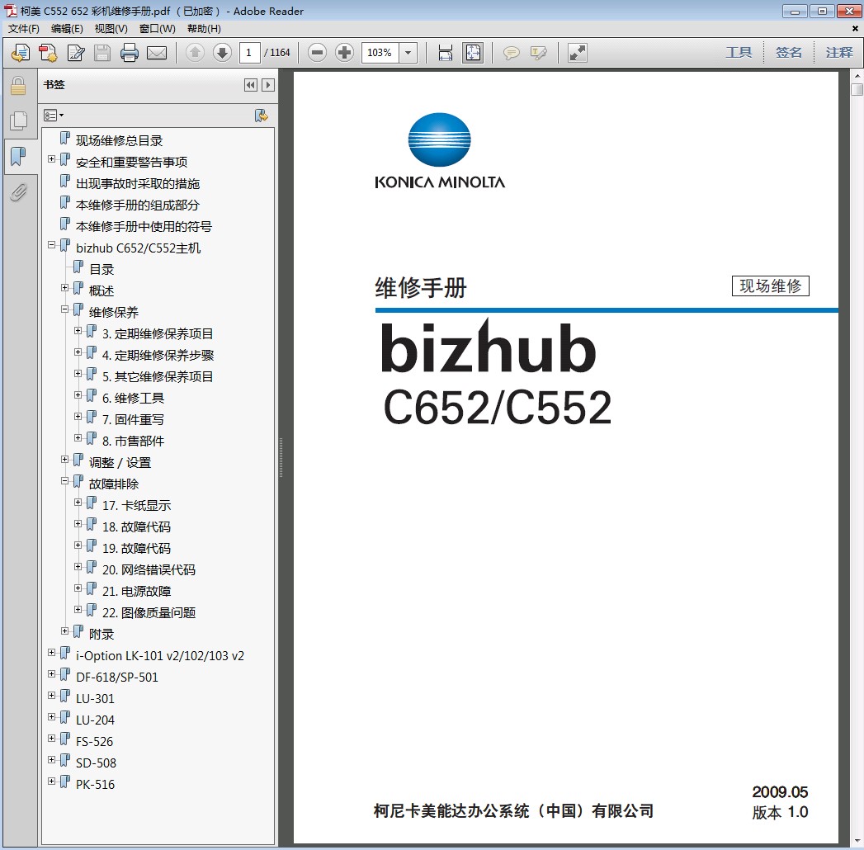Click the Print file toolbar icon
Image resolution: width=864 pixels, height=850 pixels.
(130, 54)
